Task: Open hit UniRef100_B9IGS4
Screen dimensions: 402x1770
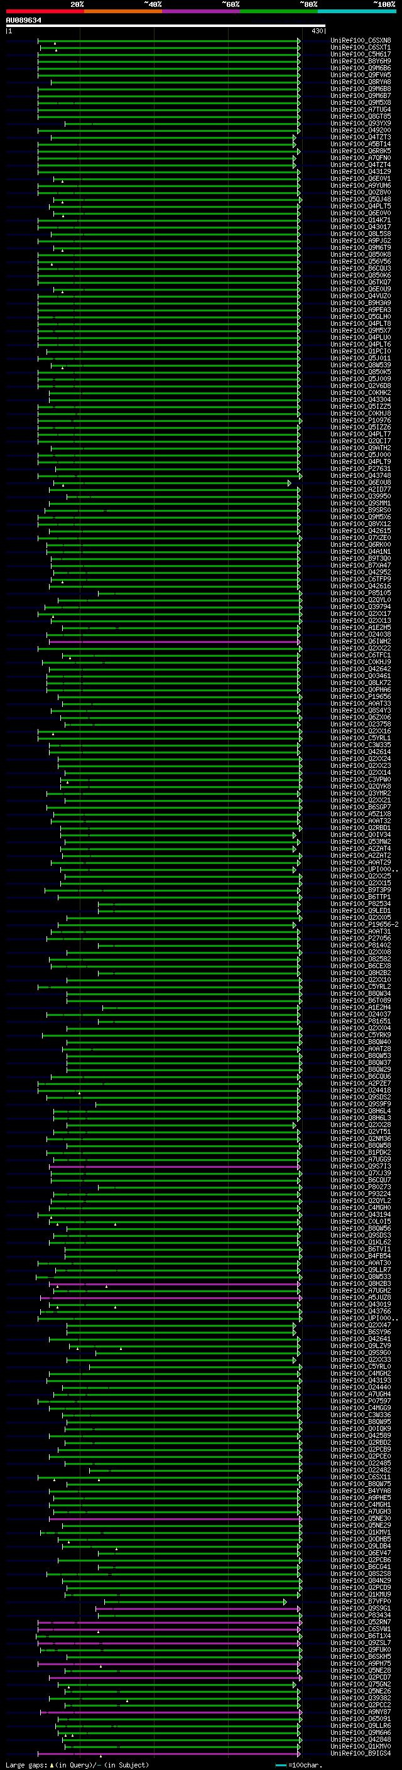Action: click(x=360, y=1753)
